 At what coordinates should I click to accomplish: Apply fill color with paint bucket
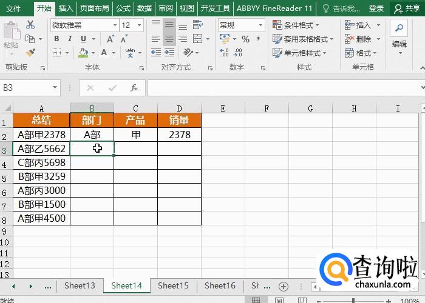(x=83, y=53)
